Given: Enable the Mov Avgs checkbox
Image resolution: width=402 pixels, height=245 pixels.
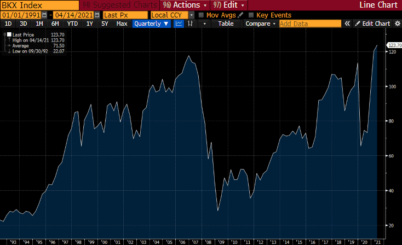Looking at the screenshot, I should tap(201, 15).
